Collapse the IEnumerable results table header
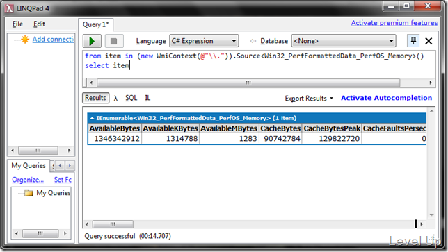 click(92, 118)
